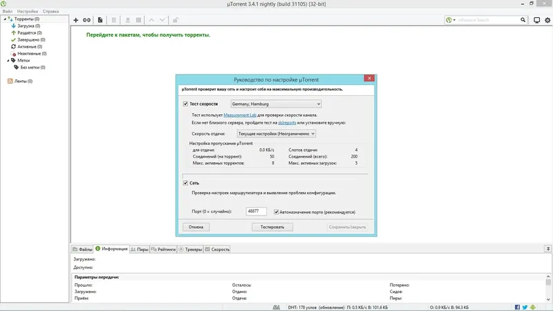Open Android icon in status bar
Image resolution: width=553 pixels, height=311 pixels.
pos(532,307)
